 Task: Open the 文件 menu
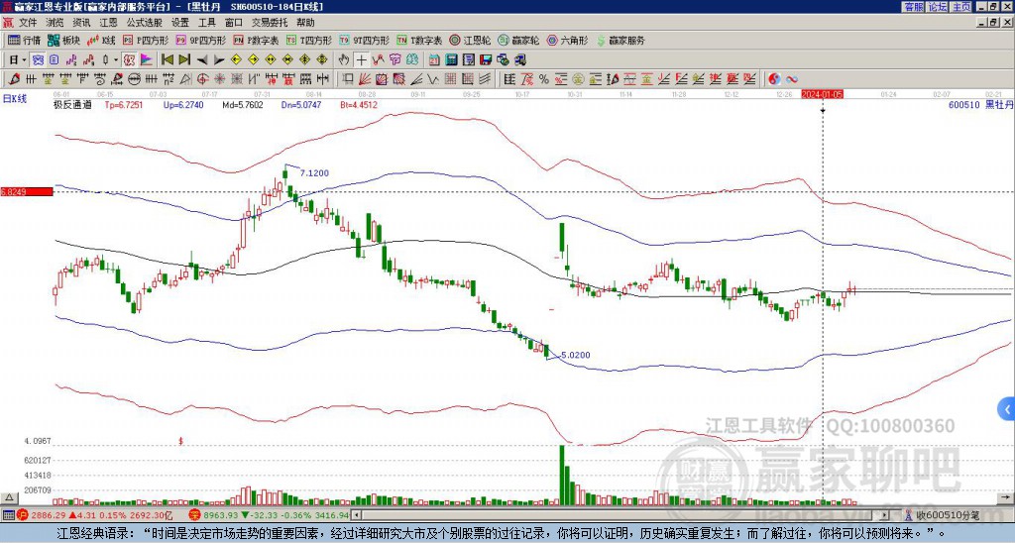click(x=28, y=23)
